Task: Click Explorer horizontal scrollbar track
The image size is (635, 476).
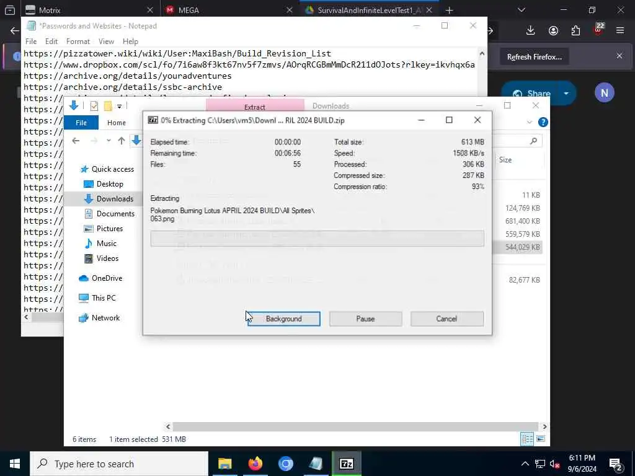Action: point(355,426)
